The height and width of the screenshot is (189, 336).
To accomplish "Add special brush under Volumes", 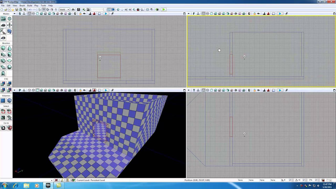I will click(3, 101).
